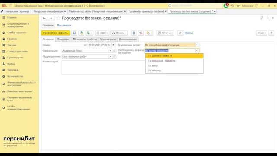The height and width of the screenshot is (156, 277).
Task: Open the history clock icon
Action: click(232, 6)
